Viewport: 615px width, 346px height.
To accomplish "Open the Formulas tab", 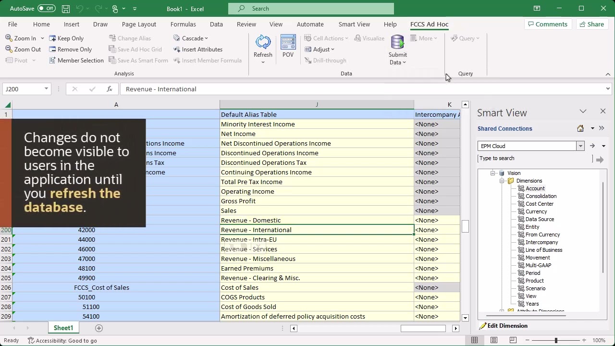I will (x=183, y=24).
